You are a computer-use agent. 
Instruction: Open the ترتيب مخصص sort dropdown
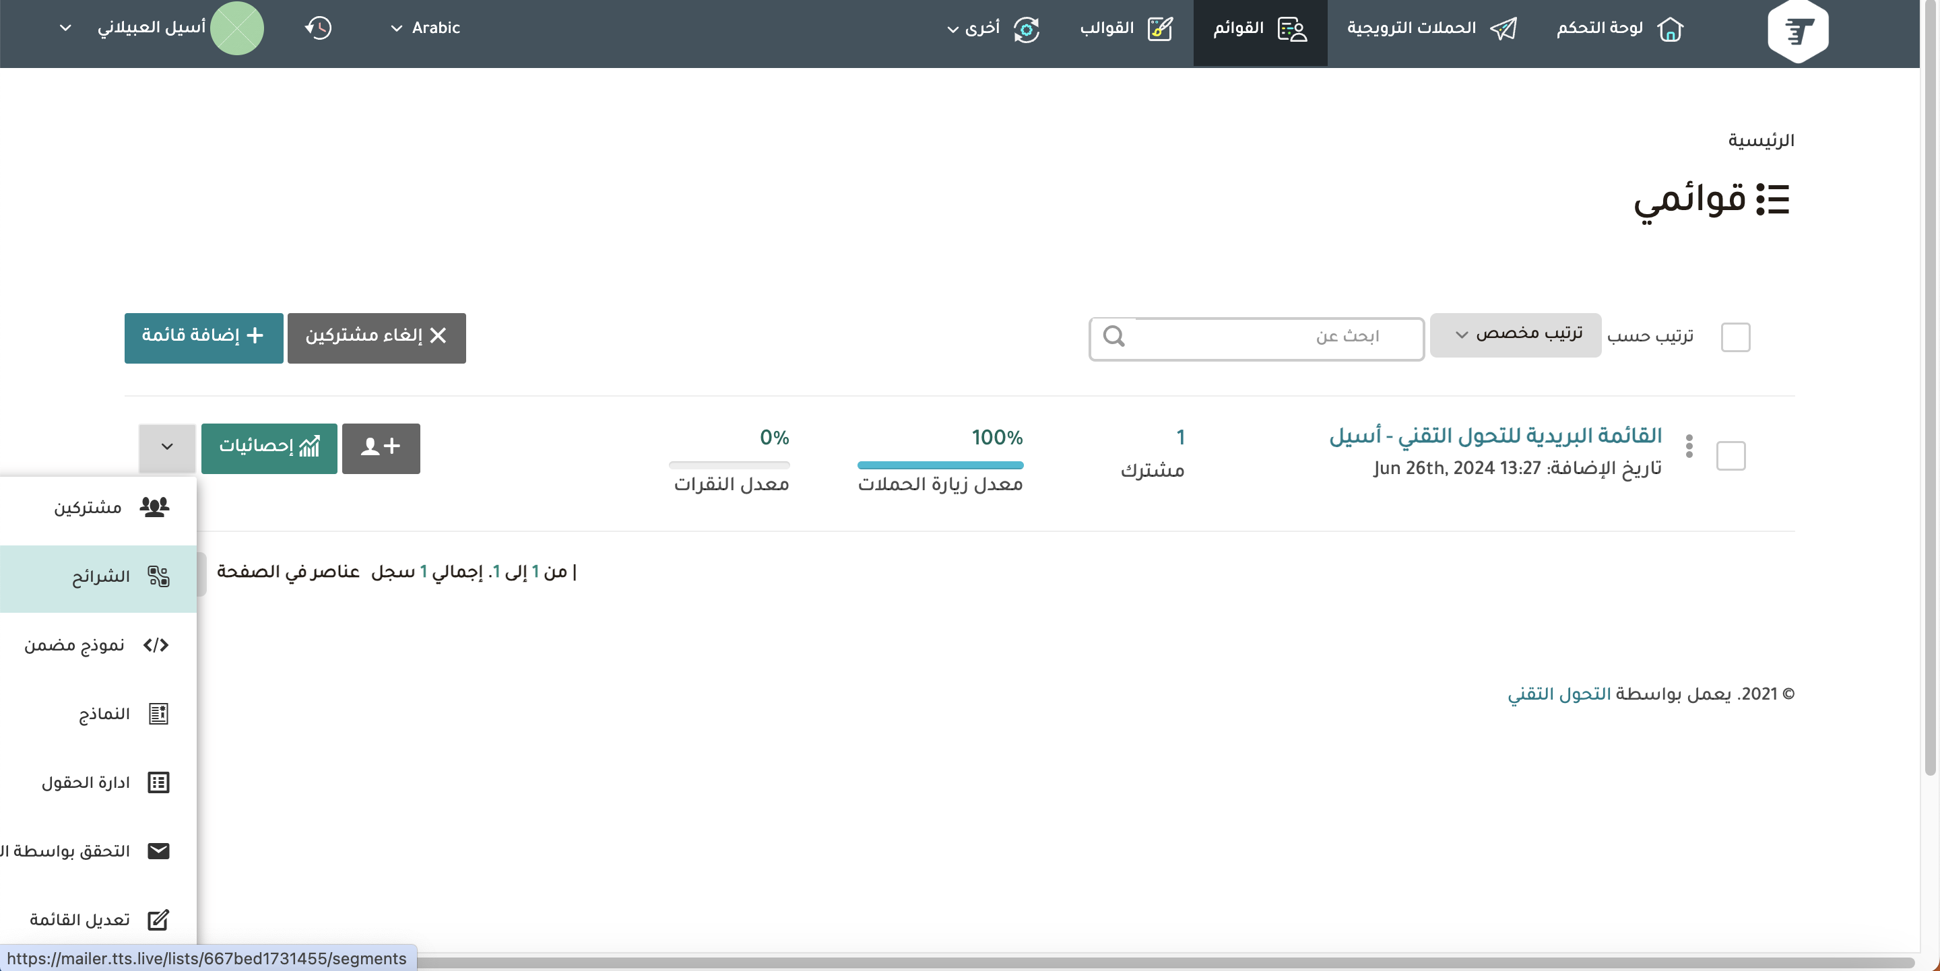1515,334
